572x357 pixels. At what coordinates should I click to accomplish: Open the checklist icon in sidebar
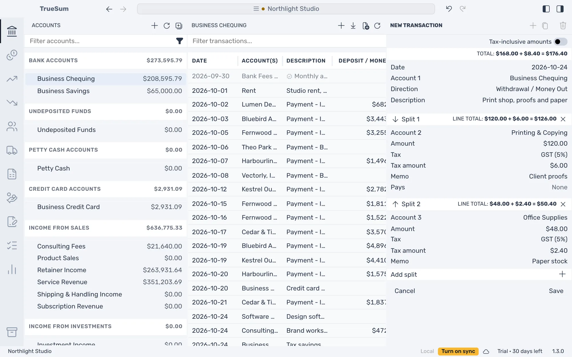tap(12, 246)
